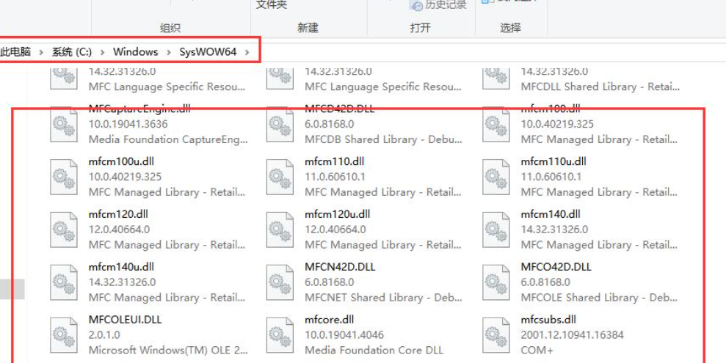Navigate to 系统 (C:) in the breadcrumb
Image resolution: width=726 pixels, height=363 pixels.
coord(72,52)
